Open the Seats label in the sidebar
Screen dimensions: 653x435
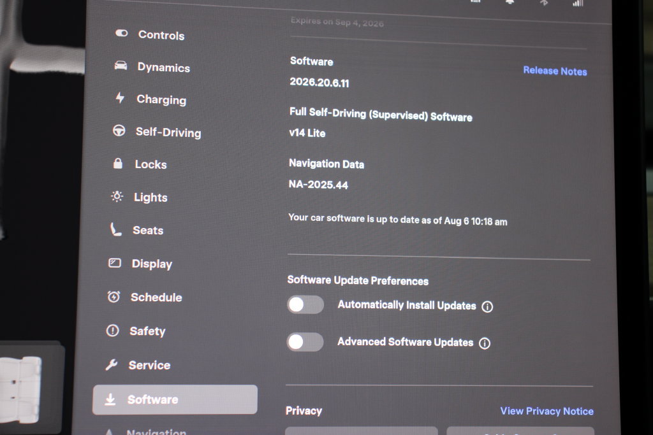click(x=148, y=230)
